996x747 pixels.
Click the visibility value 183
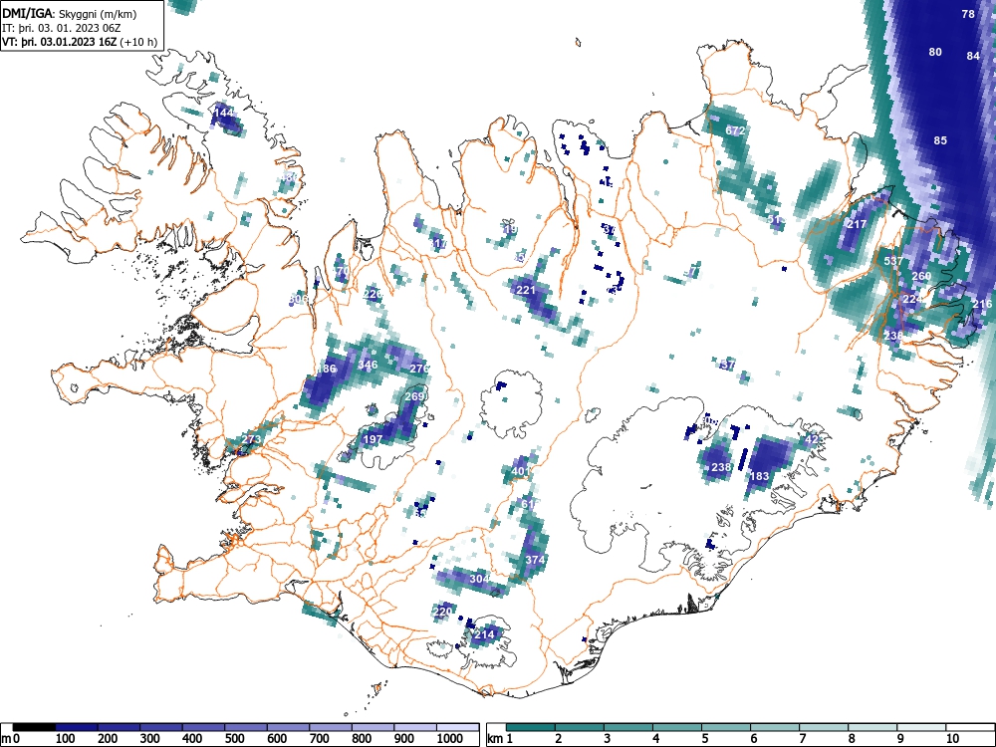[759, 476]
